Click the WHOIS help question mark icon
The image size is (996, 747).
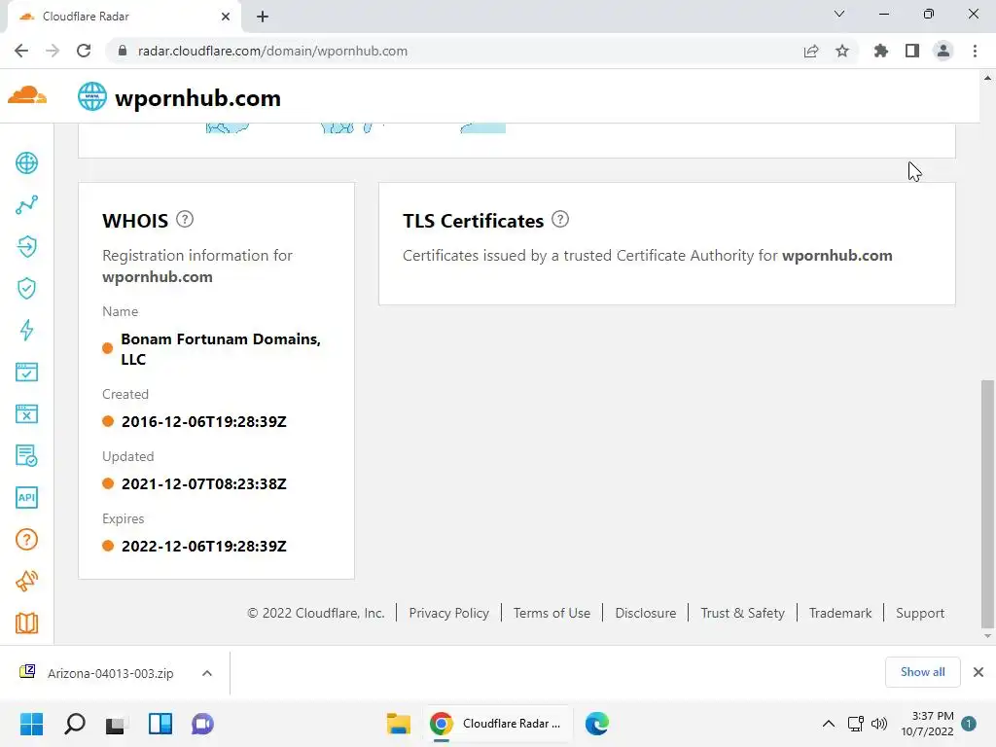click(185, 219)
